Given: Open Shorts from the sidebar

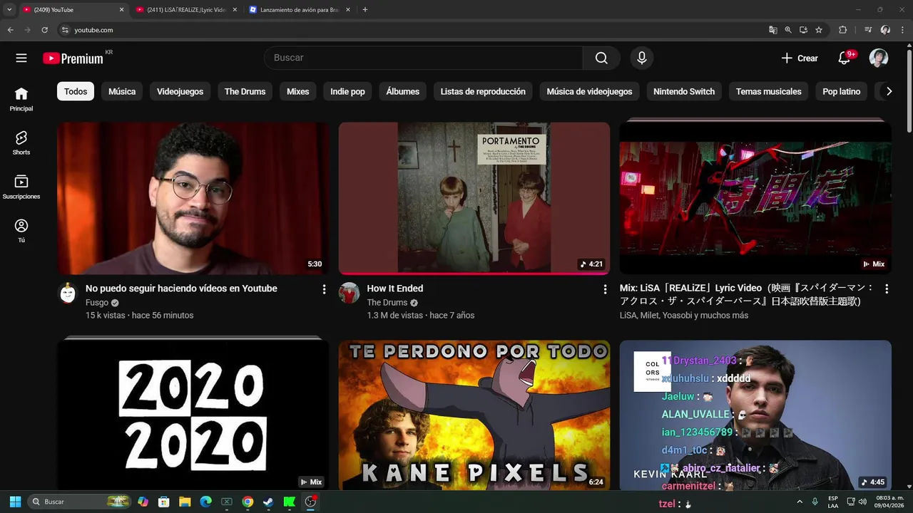Looking at the screenshot, I should coord(21,142).
